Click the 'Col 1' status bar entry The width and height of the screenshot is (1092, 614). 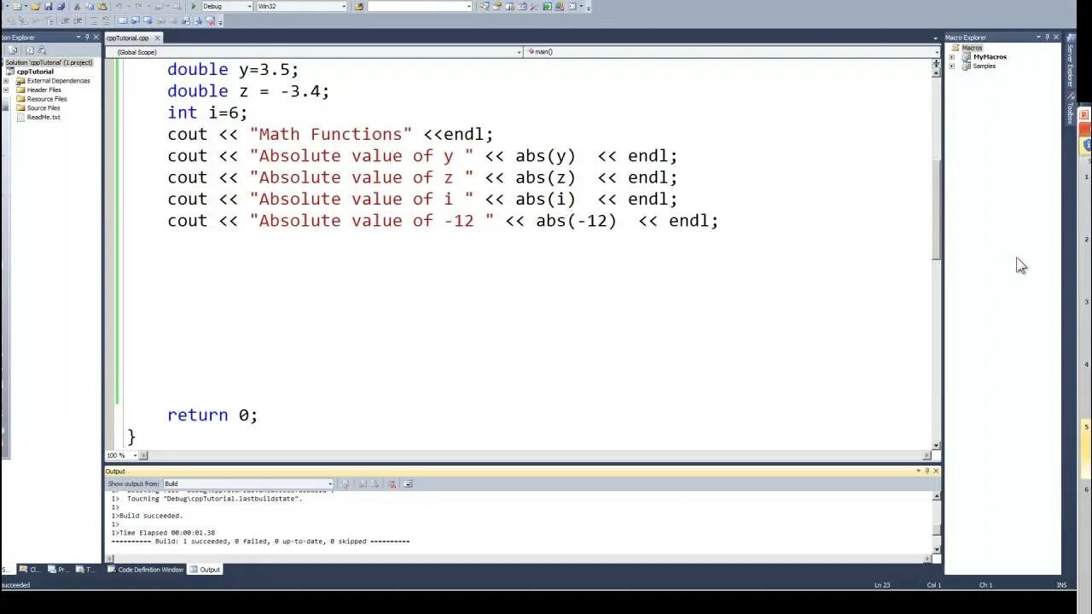coord(934,585)
